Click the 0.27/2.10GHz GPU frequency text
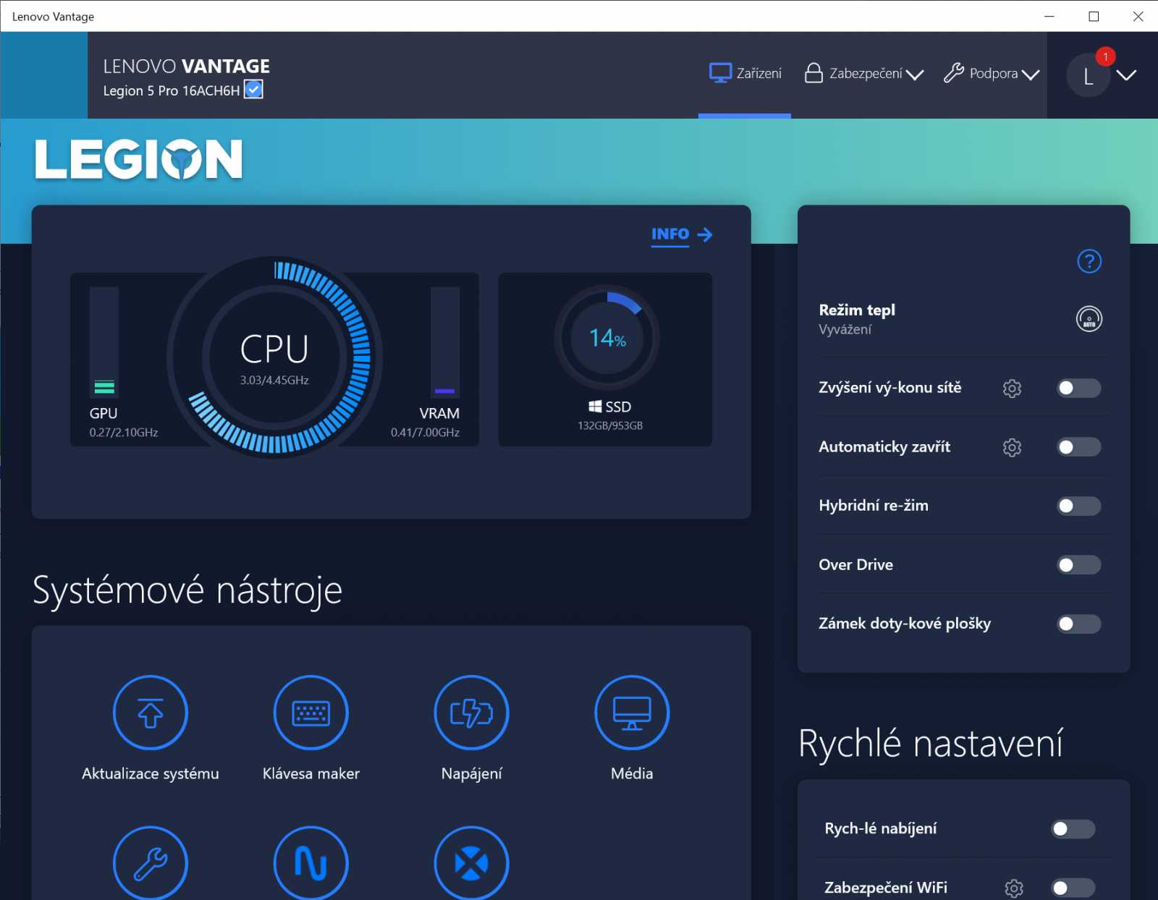 [x=124, y=433]
